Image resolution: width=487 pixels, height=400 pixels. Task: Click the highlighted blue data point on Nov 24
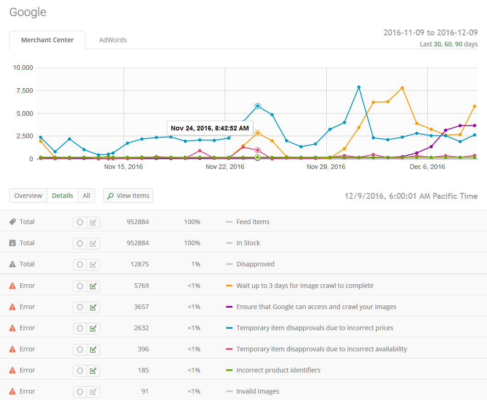pos(257,106)
